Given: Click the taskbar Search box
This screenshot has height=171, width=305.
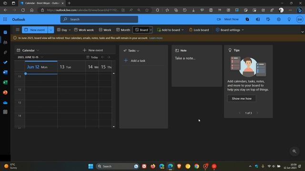Looking at the screenshot, I should pos(117,166).
